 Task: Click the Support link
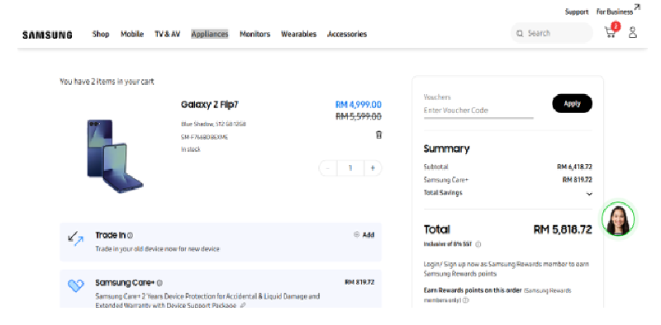(576, 12)
